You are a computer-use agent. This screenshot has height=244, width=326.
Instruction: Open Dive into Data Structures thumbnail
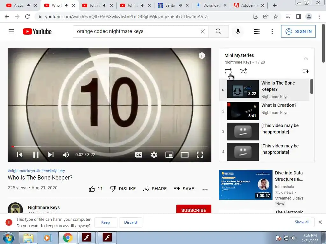click(245, 185)
